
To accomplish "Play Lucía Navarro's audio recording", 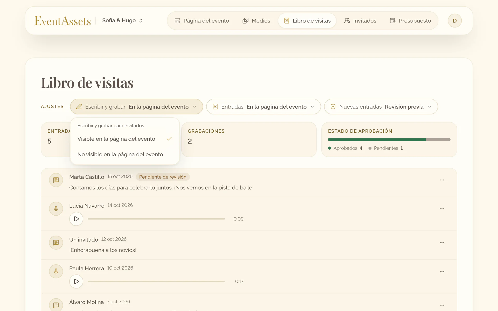I will pos(76,219).
